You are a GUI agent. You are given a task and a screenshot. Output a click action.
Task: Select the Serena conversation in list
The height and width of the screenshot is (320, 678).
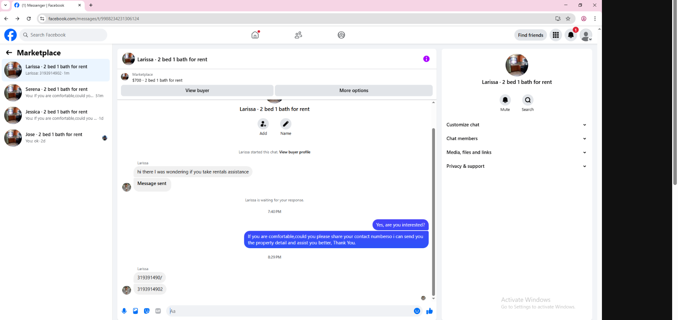(56, 92)
